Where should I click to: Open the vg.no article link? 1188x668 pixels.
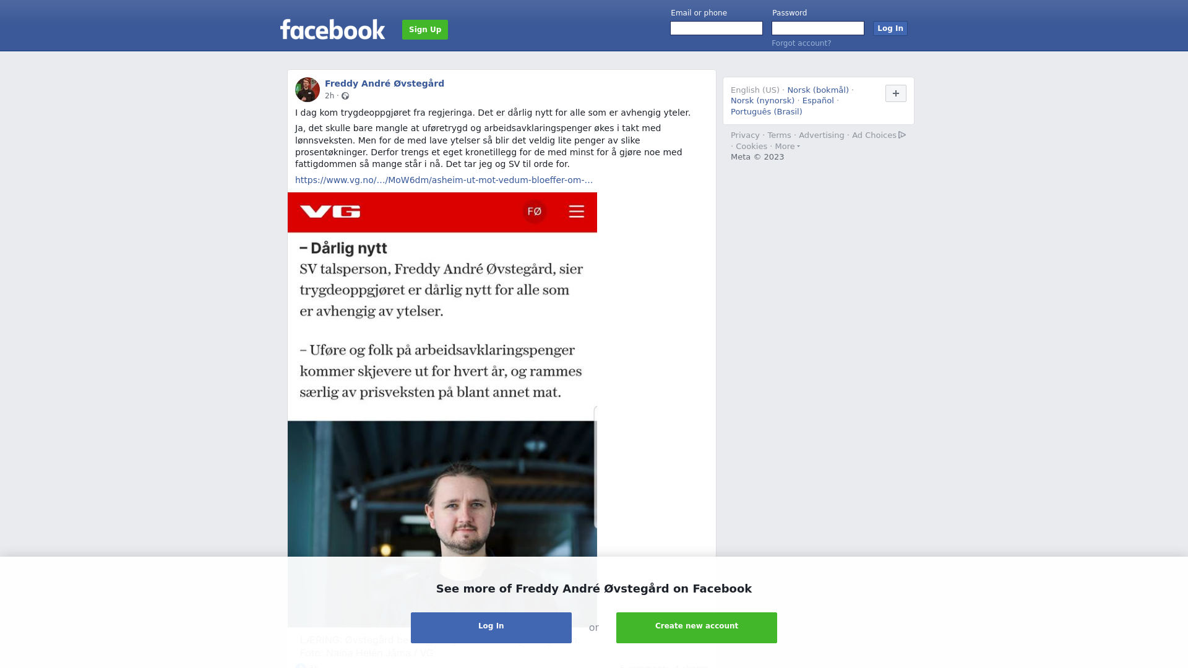click(444, 180)
